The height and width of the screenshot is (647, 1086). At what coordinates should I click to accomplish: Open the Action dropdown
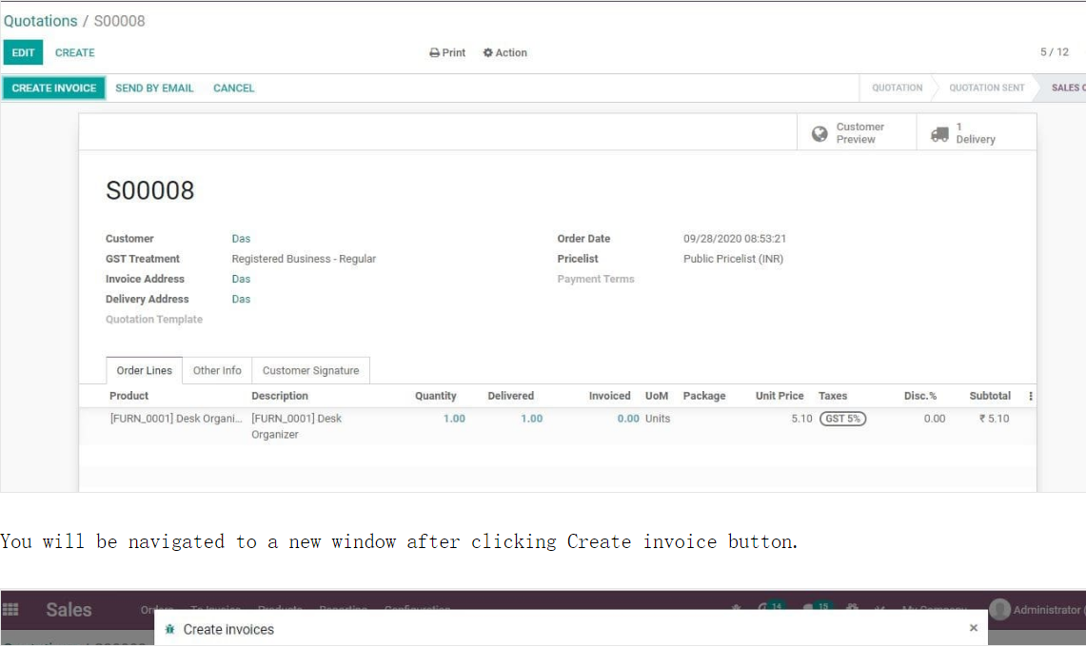(504, 52)
